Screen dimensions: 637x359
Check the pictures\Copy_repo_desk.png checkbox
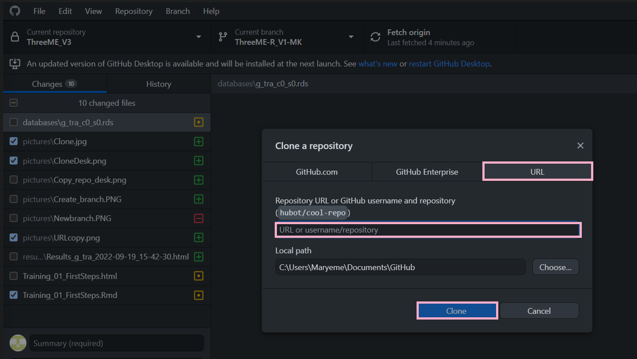click(x=13, y=180)
